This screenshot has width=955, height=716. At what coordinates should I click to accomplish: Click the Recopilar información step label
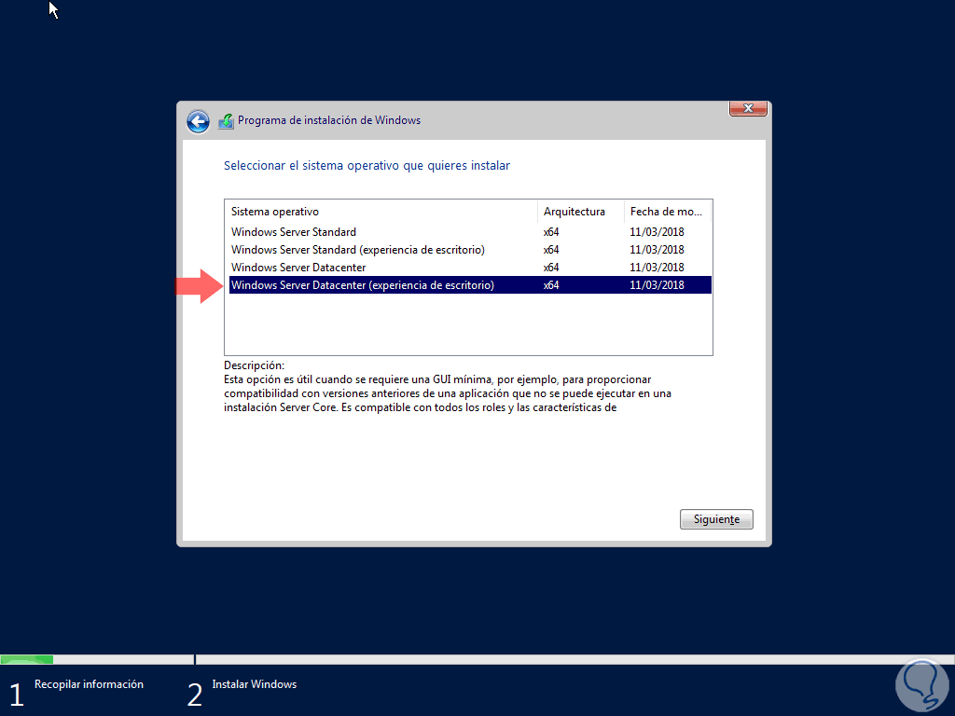point(89,684)
